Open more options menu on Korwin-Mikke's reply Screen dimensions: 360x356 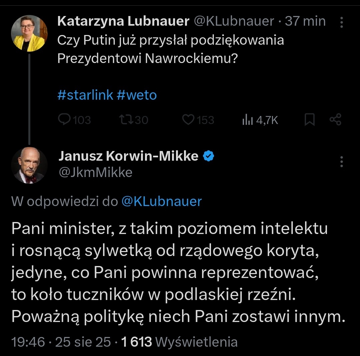[341, 161]
